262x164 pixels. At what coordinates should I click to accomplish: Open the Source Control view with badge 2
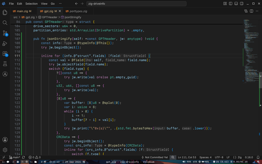(x=5, y=33)
